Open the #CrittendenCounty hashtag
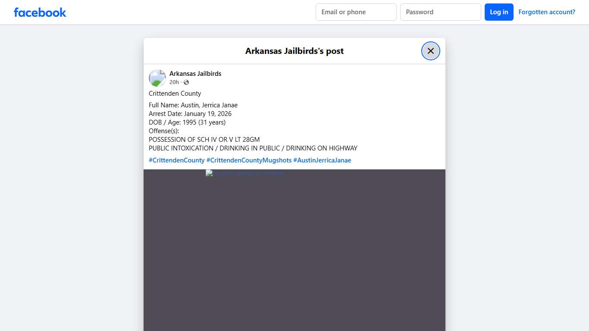589x331 pixels. (x=176, y=160)
